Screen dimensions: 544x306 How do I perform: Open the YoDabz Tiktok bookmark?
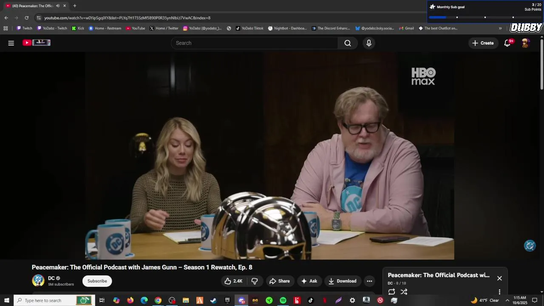click(x=249, y=28)
